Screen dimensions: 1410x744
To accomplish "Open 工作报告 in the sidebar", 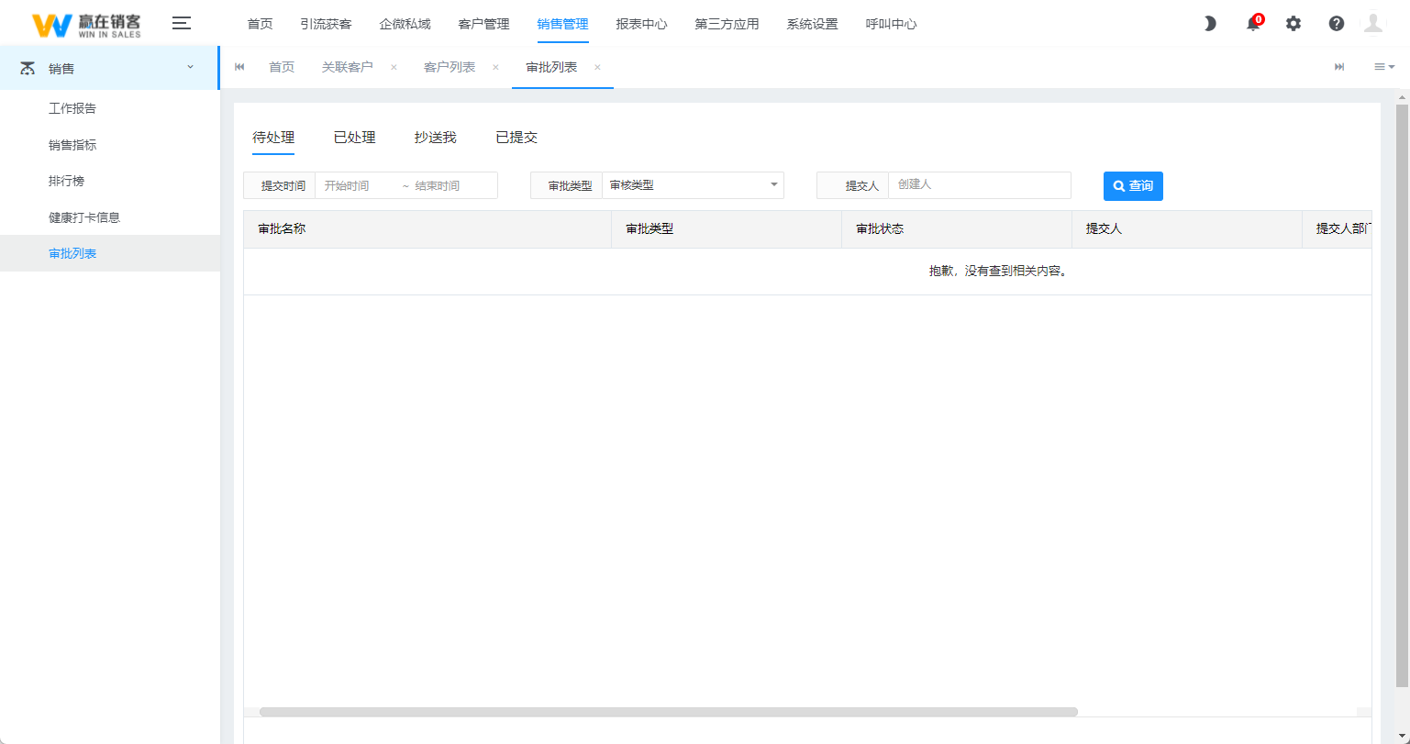I will tap(72, 108).
